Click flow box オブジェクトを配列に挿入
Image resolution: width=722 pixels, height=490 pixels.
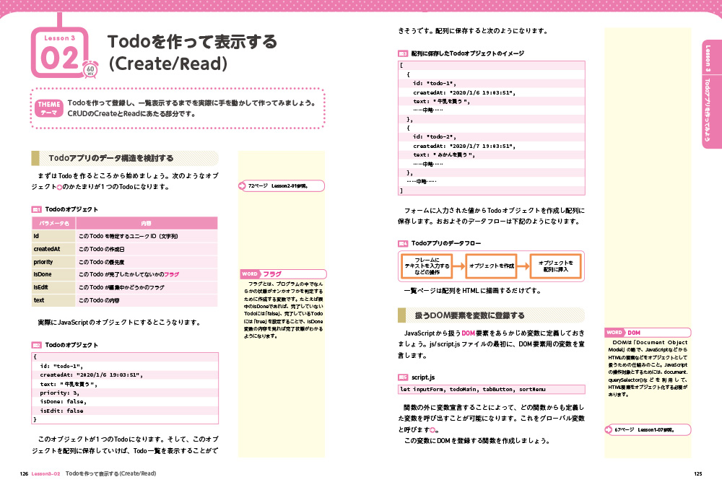coord(555,266)
